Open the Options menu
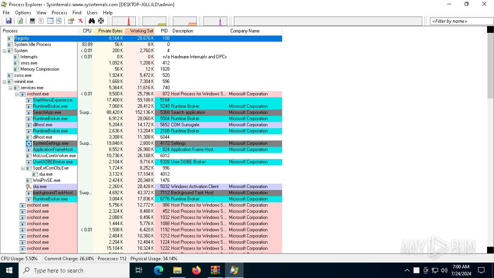 23,13
